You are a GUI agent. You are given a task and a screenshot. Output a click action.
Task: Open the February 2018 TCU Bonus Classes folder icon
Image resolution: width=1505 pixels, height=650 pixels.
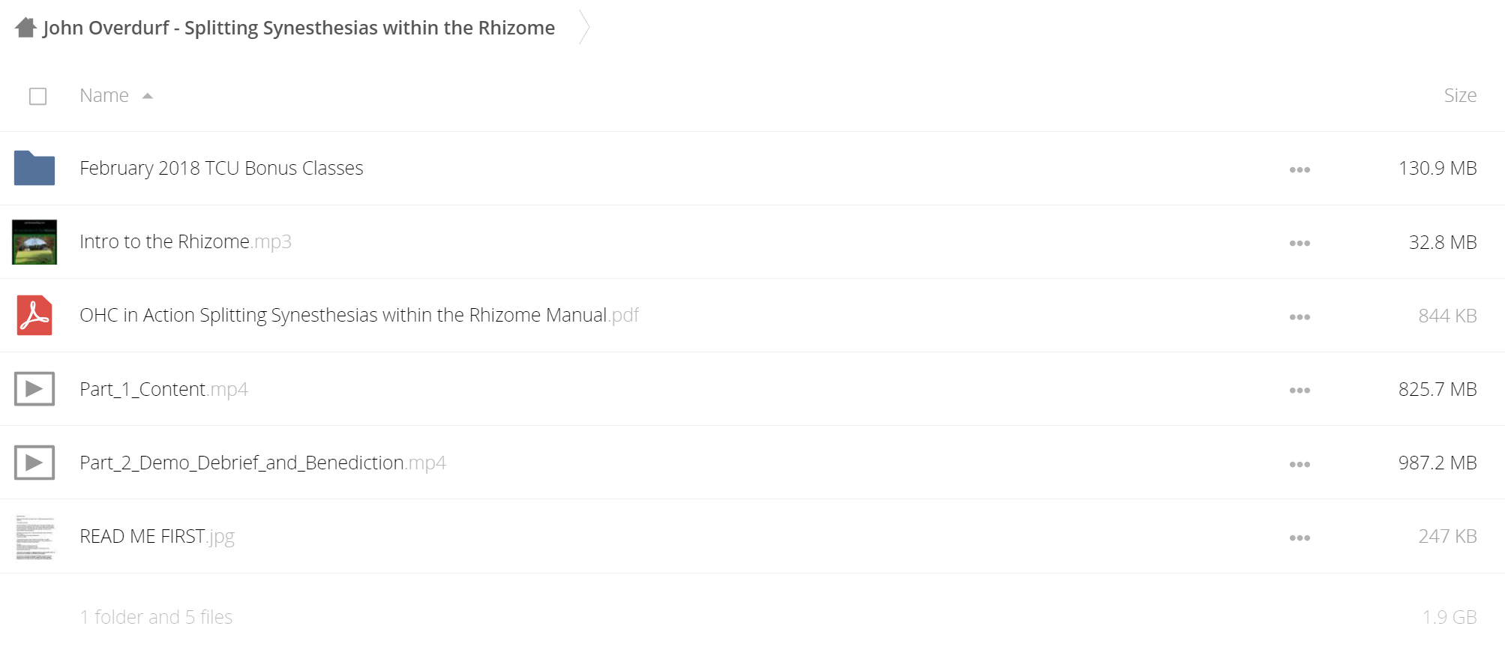click(34, 168)
